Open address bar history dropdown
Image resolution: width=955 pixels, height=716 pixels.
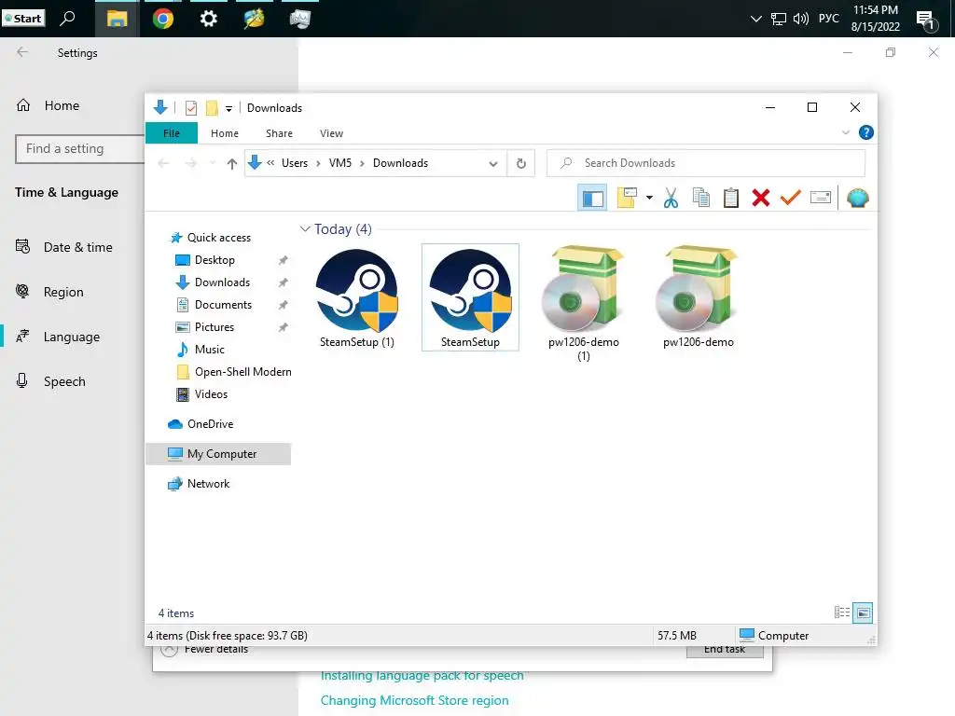(x=493, y=163)
